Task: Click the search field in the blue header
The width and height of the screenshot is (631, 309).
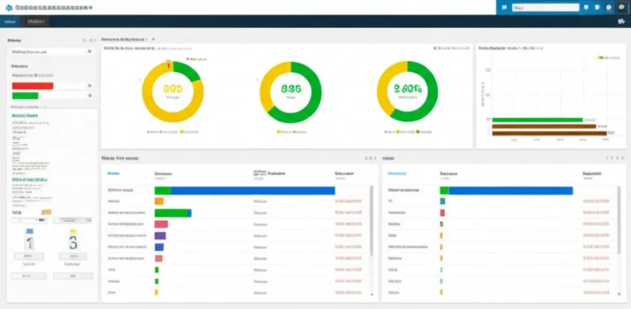Action: click(545, 7)
